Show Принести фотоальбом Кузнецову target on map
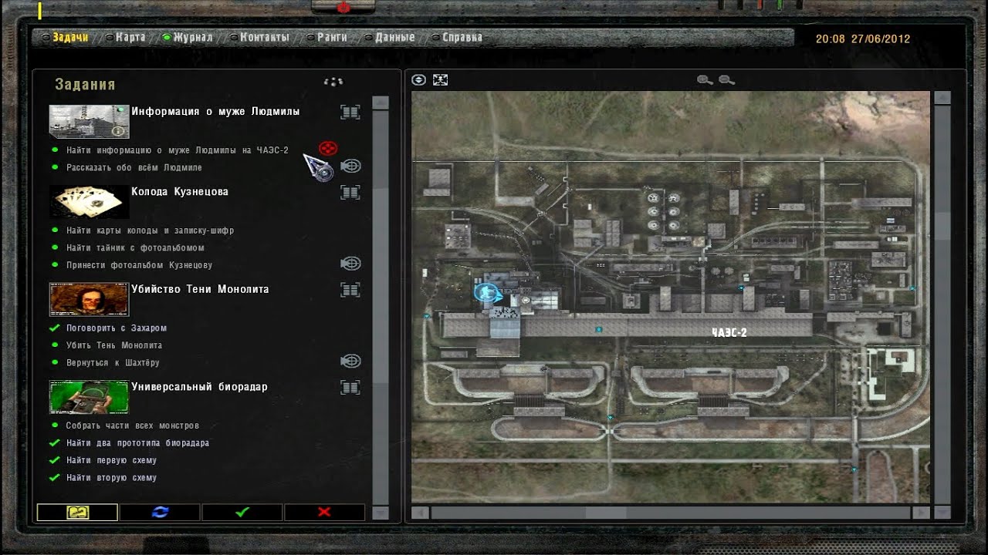The width and height of the screenshot is (988, 555). click(351, 264)
